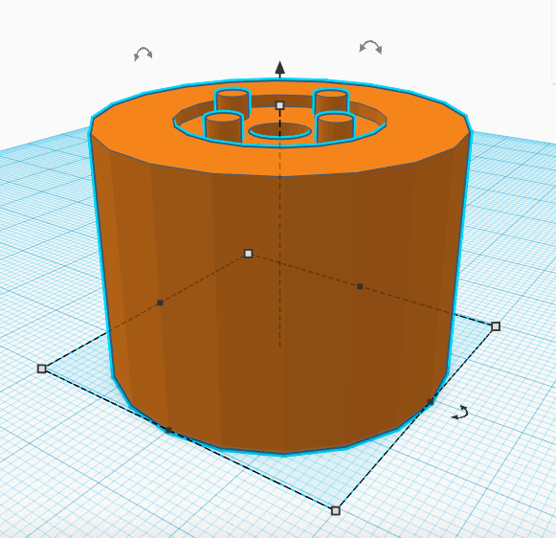
Task: Select the curved rotation handle at upper right
Action: pyautogui.click(x=370, y=47)
